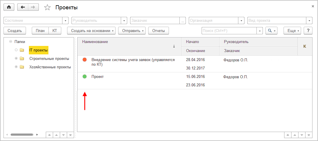Add Проекты to favorites with star
Screen dimensions: 318x141
pyautogui.click(x=47, y=8)
